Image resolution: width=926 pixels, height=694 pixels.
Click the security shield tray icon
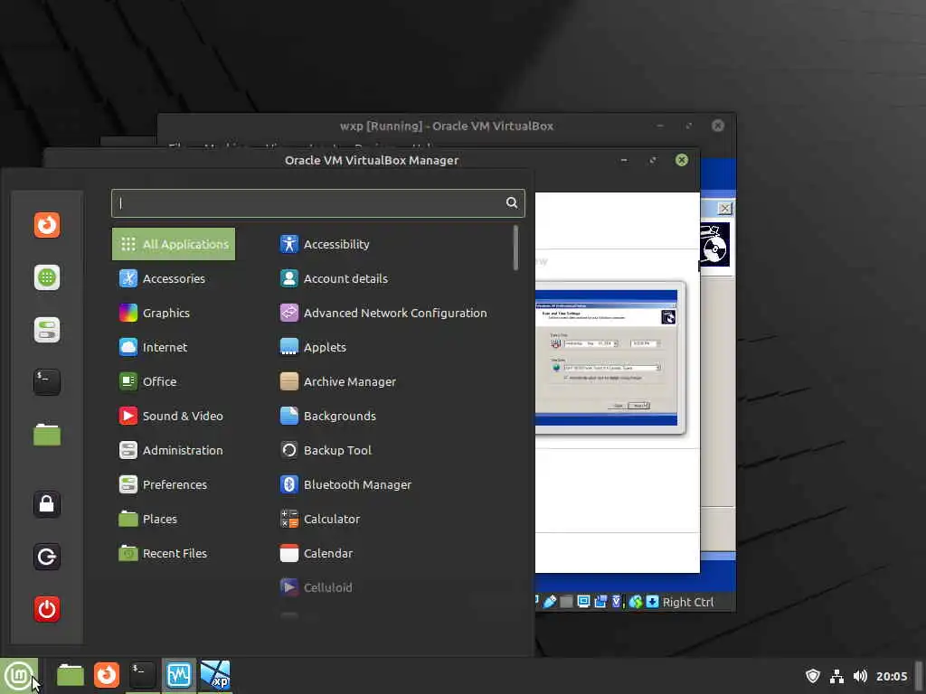click(x=813, y=676)
